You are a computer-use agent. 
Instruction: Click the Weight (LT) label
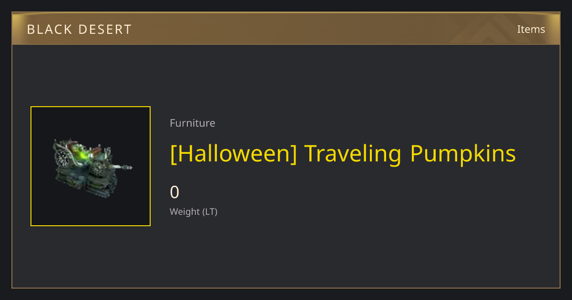[194, 212]
